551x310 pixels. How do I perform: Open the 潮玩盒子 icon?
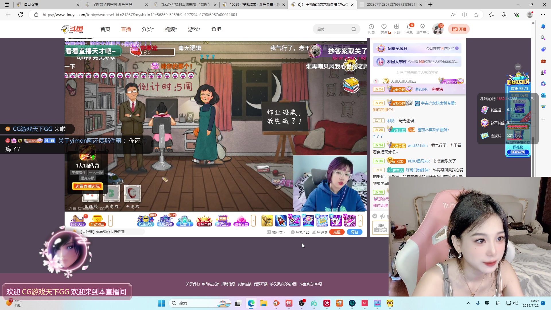(223, 221)
